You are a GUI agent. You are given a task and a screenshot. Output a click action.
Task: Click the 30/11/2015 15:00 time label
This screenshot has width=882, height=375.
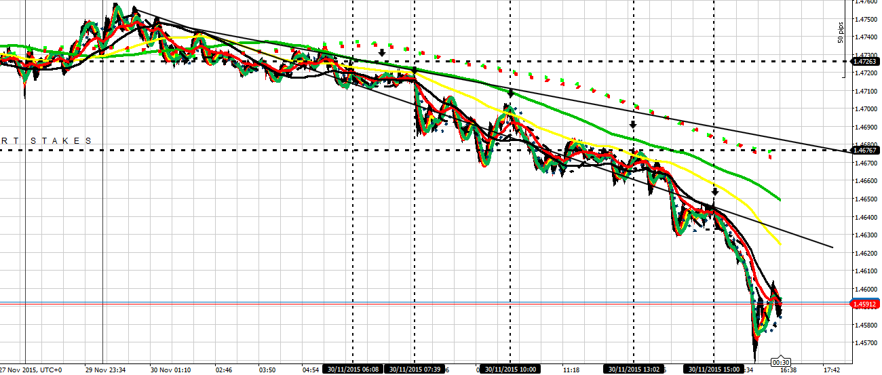(x=714, y=370)
